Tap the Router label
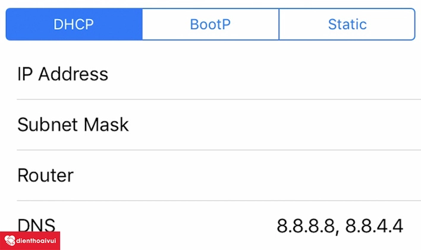 (45, 176)
